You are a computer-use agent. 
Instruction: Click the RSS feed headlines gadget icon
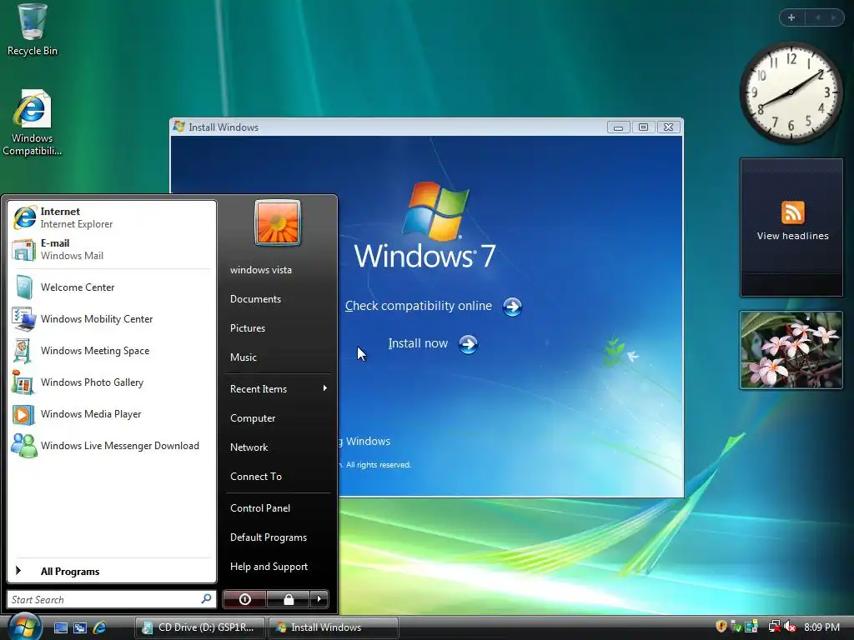pos(792,212)
